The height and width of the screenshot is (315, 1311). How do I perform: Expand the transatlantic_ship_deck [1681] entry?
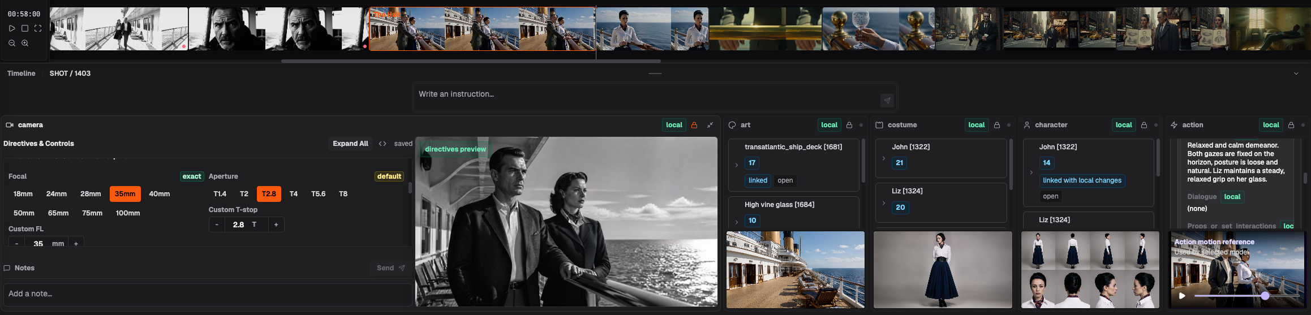pos(737,165)
